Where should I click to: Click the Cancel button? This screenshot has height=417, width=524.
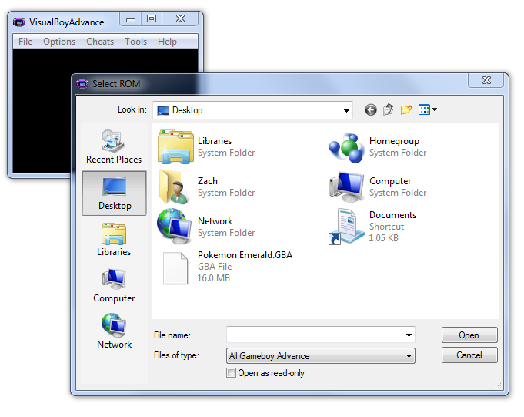[x=469, y=355]
